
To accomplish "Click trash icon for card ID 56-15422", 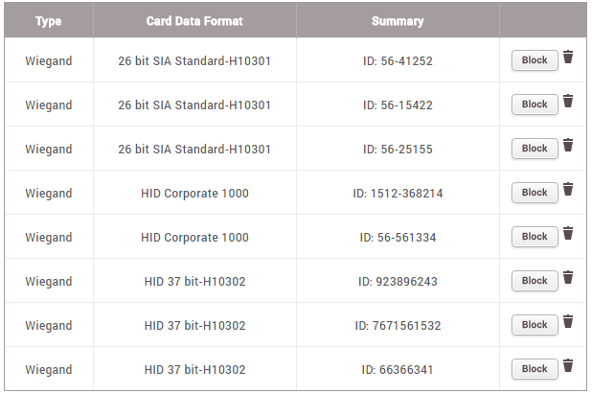I will pos(568,102).
